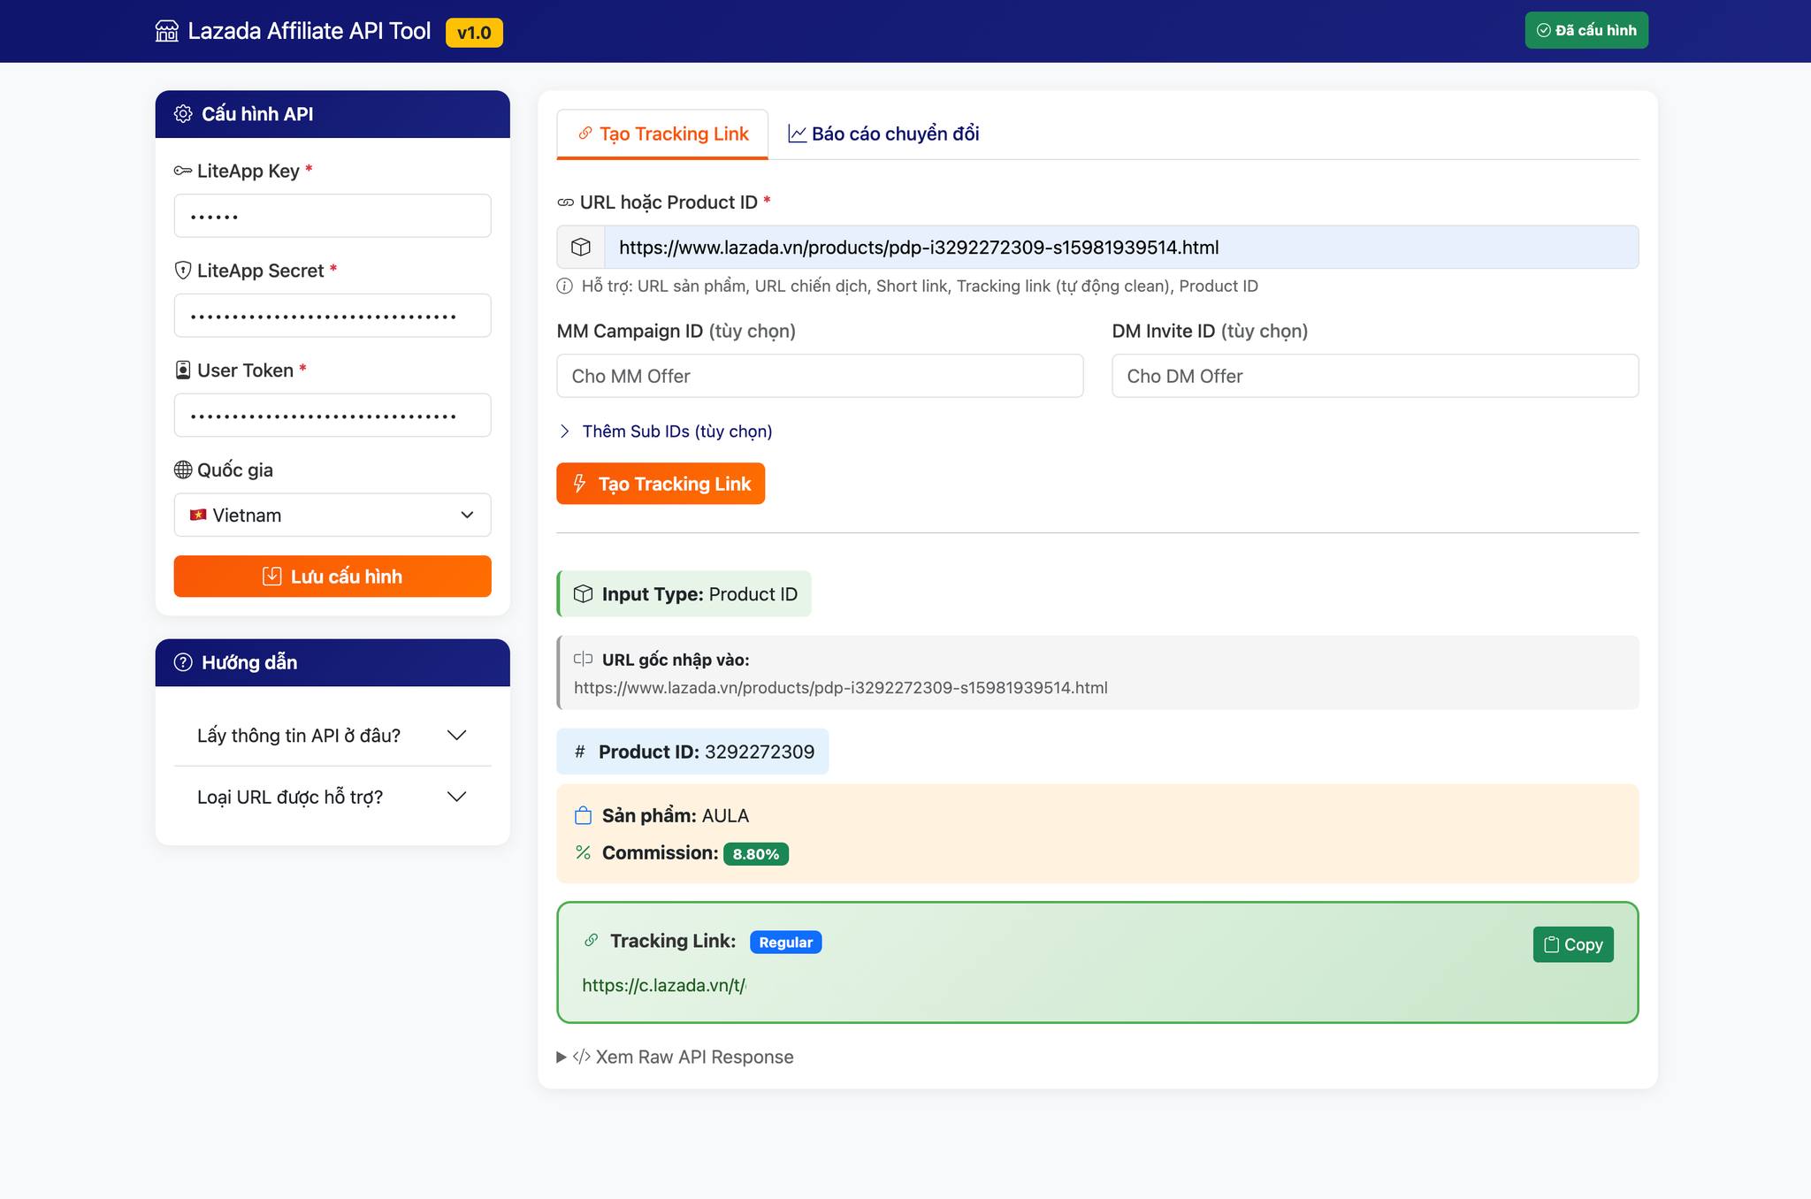Click the question mark icon in Hướng dẫn header
The height and width of the screenshot is (1199, 1811).
[x=183, y=662]
